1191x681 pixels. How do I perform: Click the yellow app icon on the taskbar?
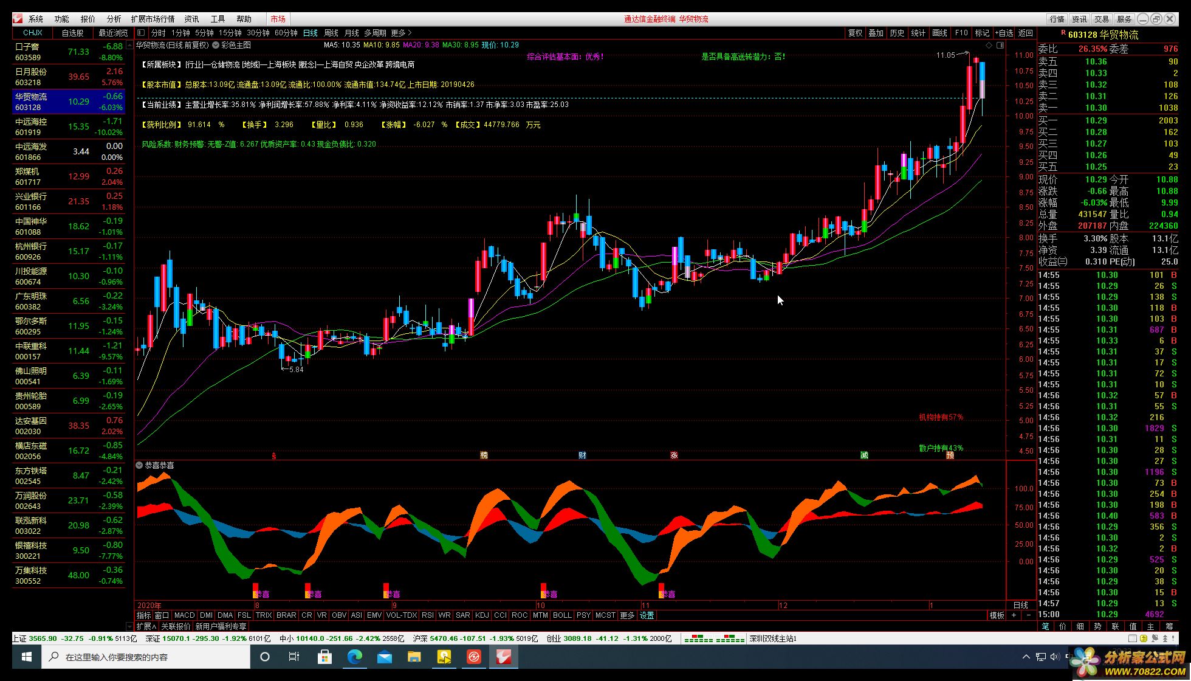pyautogui.click(x=444, y=657)
